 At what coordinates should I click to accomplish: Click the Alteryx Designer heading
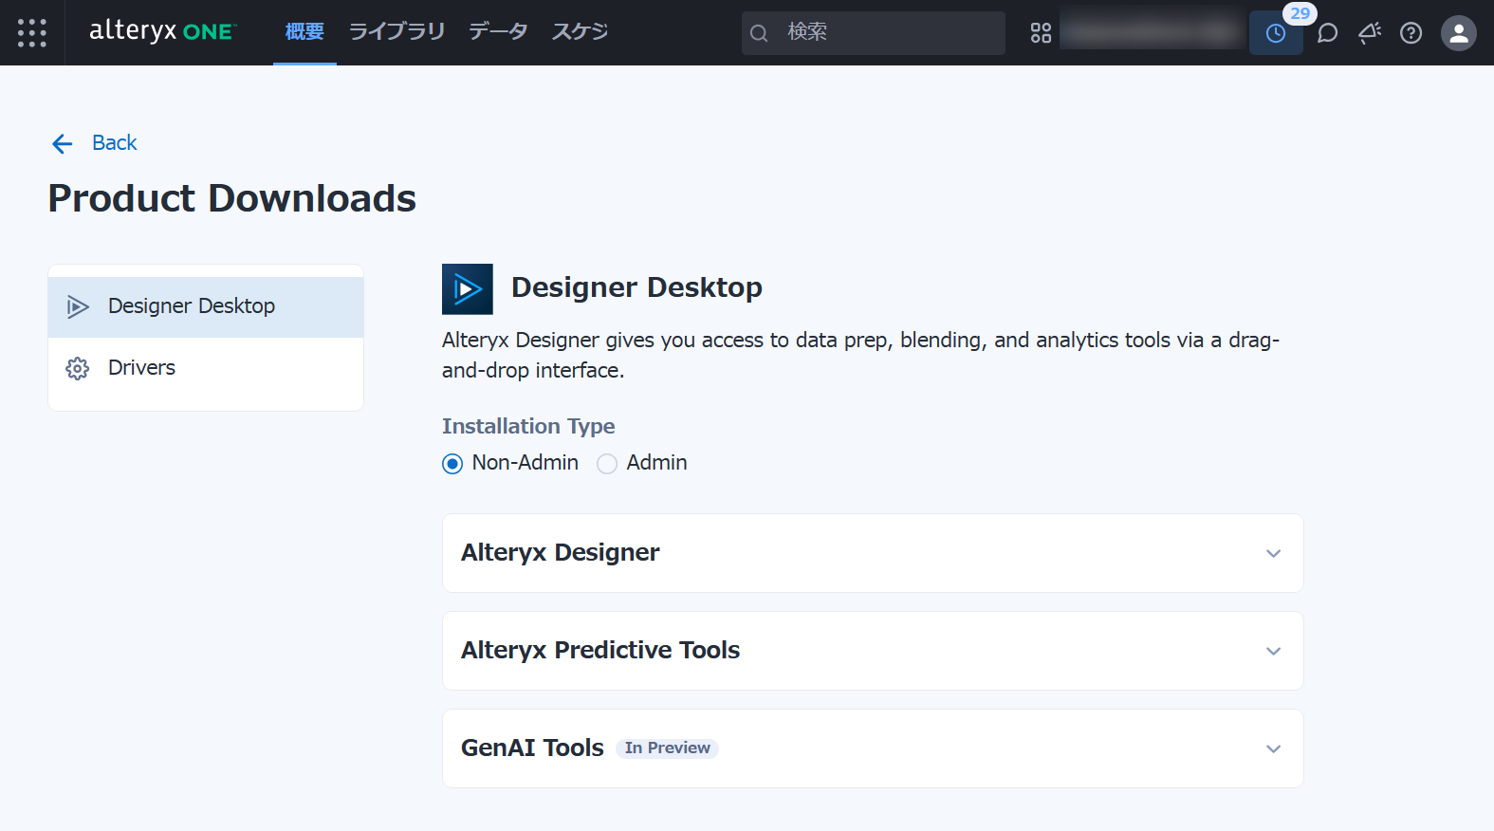pyautogui.click(x=560, y=552)
